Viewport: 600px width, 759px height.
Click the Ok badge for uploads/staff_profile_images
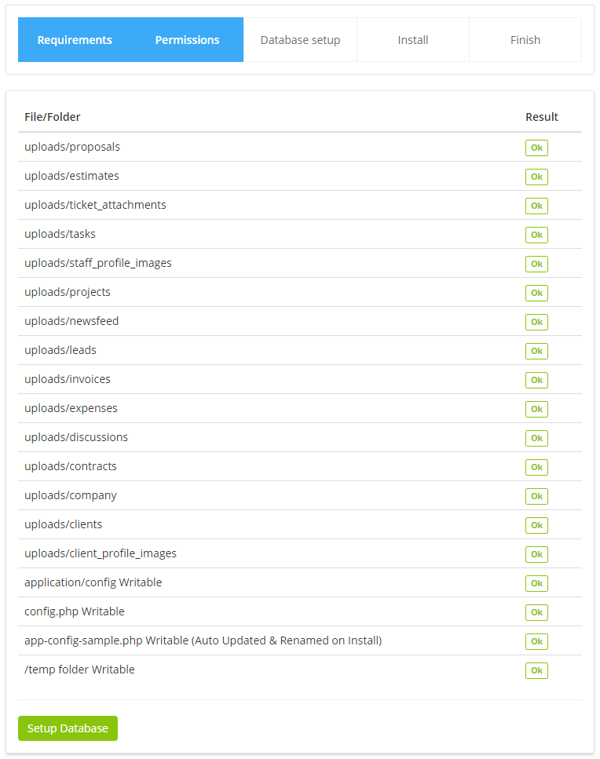536,264
